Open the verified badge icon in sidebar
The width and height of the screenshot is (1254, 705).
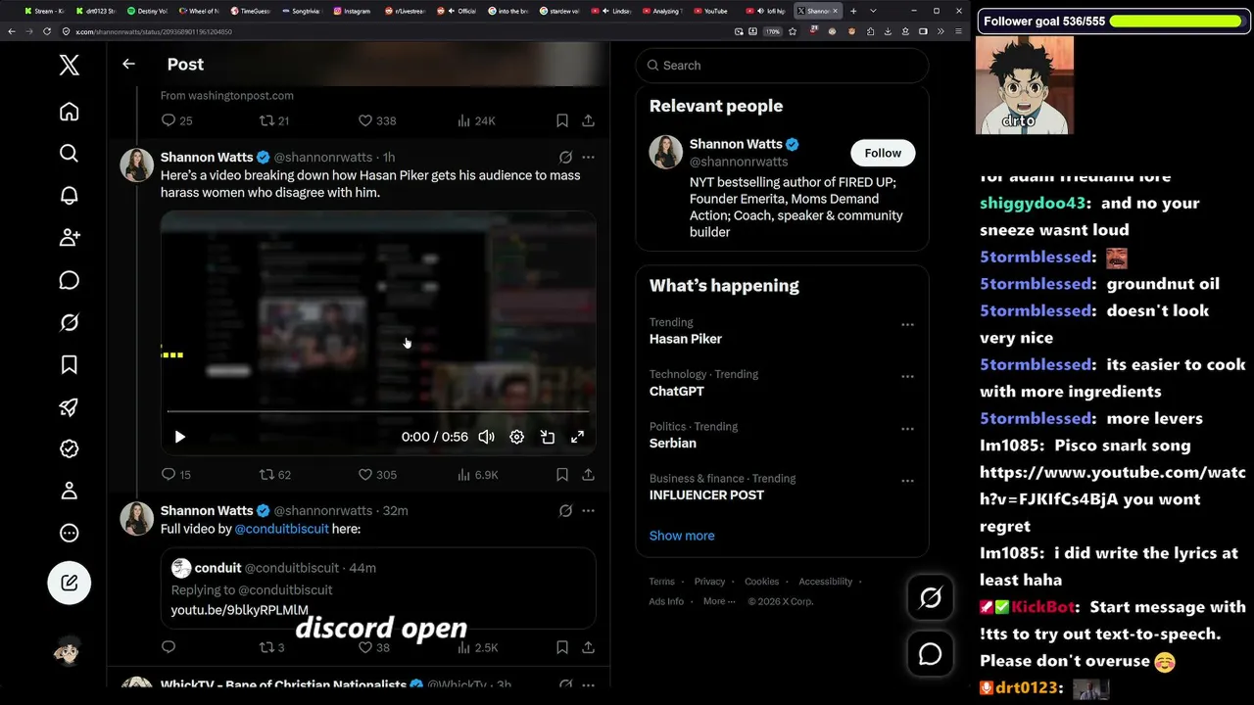[x=69, y=448]
